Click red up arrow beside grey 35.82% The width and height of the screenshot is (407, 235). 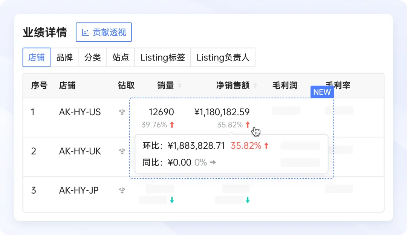click(248, 125)
